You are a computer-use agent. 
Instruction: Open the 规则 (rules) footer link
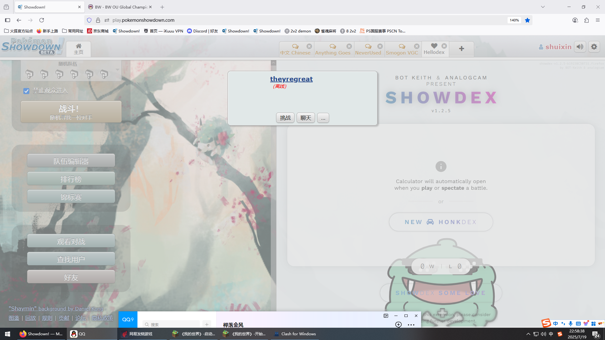pos(47,318)
